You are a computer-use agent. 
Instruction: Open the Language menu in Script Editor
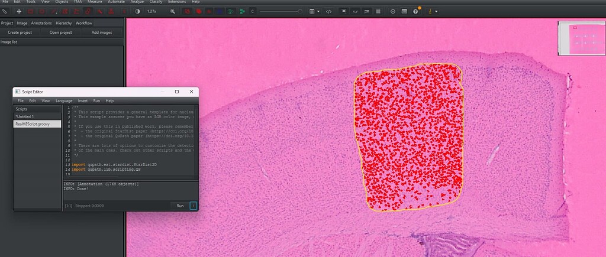[64, 100]
